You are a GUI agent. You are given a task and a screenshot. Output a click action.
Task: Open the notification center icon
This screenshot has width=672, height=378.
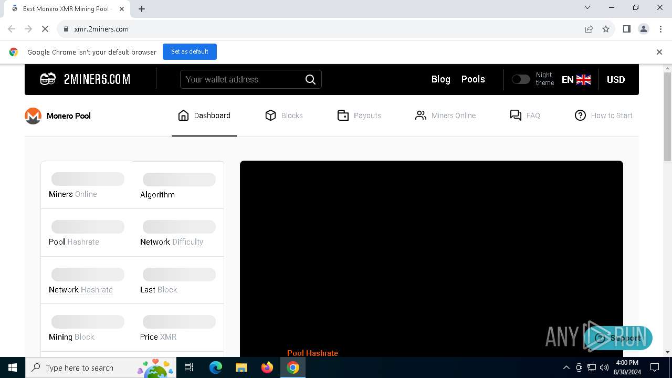[x=655, y=367]
